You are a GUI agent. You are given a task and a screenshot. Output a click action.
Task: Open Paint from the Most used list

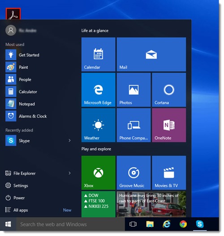pos(39,67)
